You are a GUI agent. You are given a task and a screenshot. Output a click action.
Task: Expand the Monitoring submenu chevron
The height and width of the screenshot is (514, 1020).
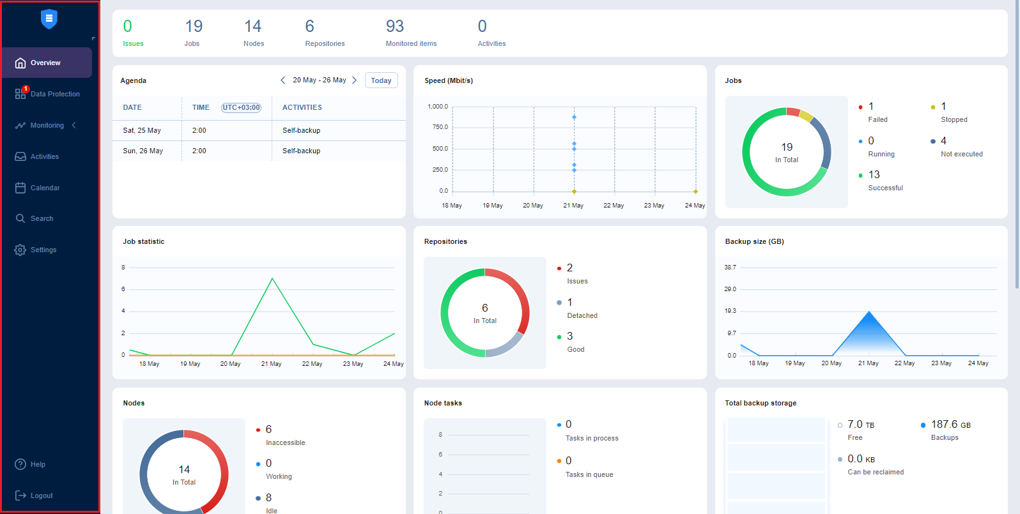point(74,125)
